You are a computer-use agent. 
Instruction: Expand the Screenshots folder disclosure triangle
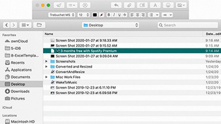pyautogui.click(x=46, y=61)
